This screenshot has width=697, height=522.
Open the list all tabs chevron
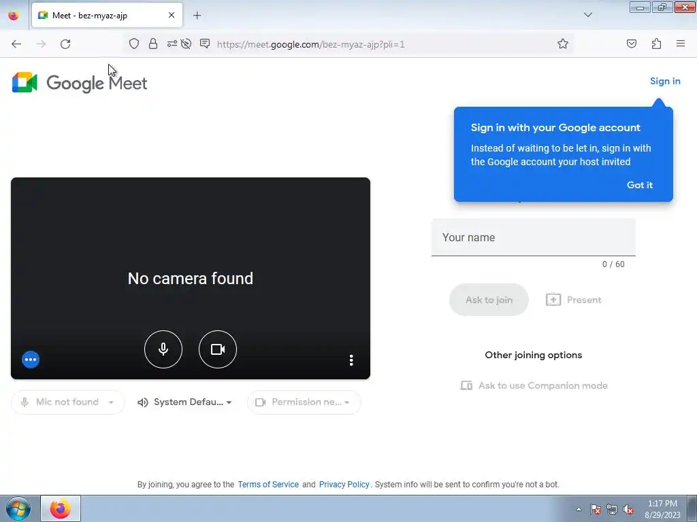point(587,15)
